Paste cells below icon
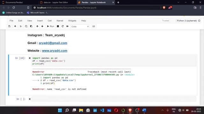 [x=31, y=26]
